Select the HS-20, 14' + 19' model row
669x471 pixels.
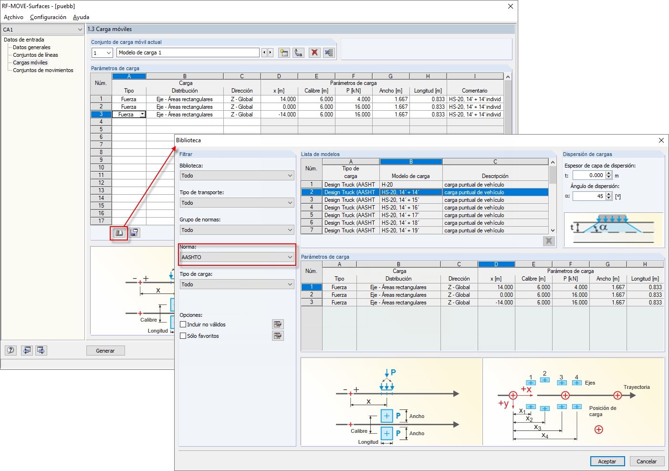click(x=425, y=230)
